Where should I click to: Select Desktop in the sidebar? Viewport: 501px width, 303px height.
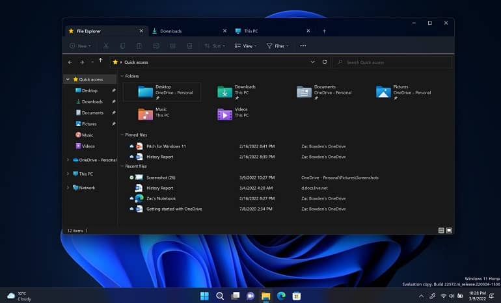90,90
